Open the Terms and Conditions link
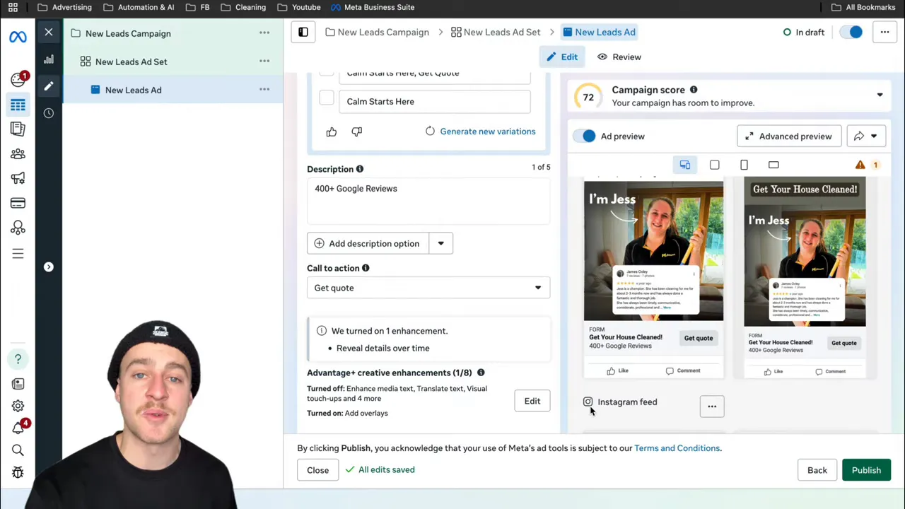 click(677, 448)
